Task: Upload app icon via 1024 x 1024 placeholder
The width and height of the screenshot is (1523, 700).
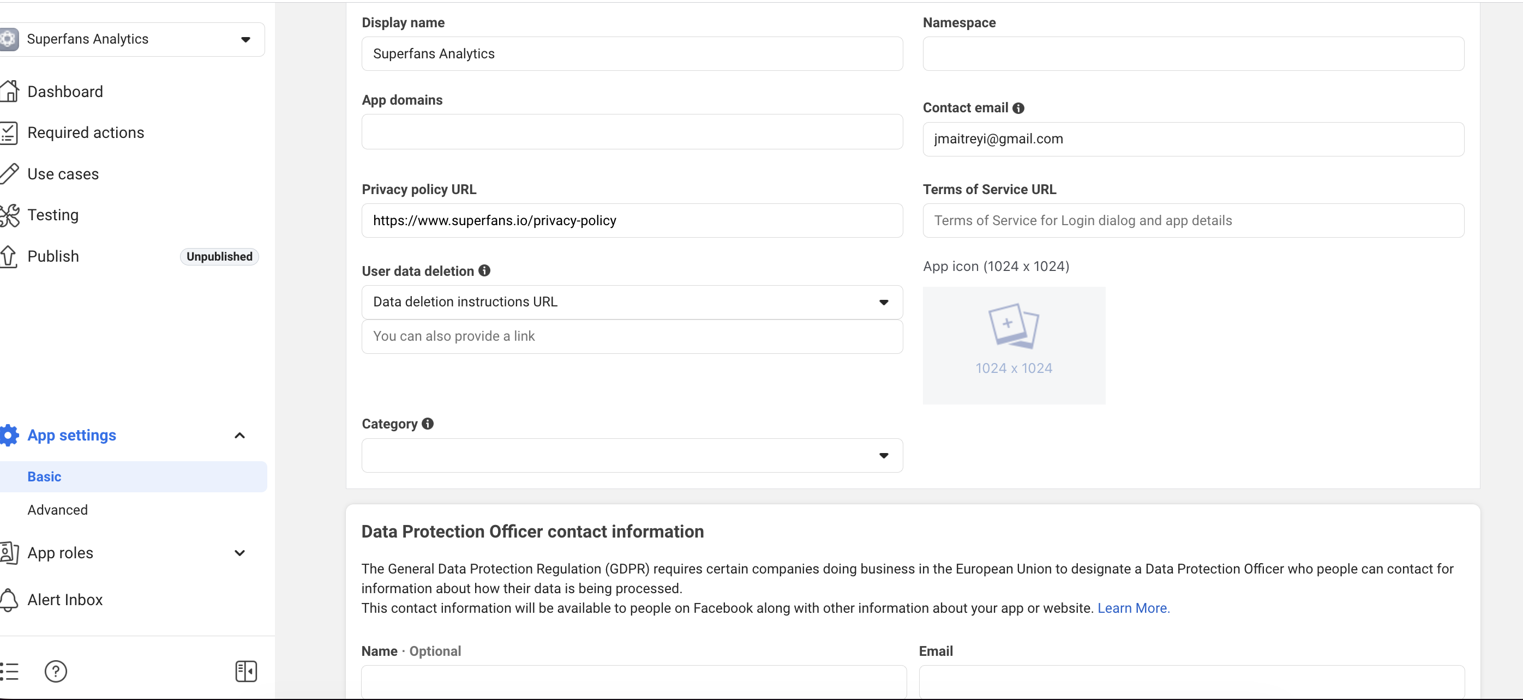Action: point(1014,345)
